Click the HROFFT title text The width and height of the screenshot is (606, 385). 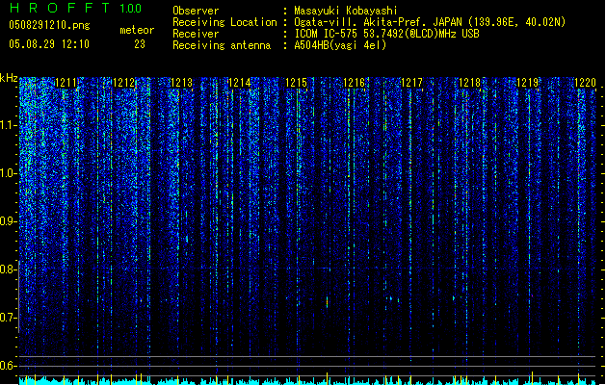pos(60,8)
